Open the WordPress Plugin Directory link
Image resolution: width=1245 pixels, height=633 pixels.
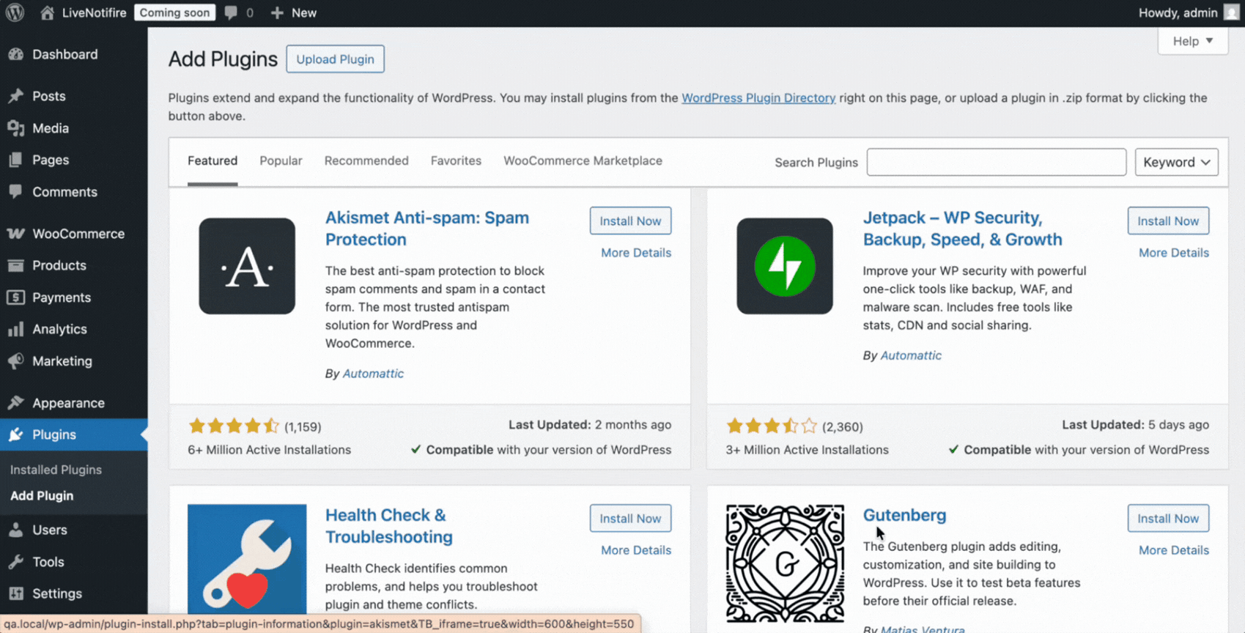pyautogui.click(x=758, y=97)
